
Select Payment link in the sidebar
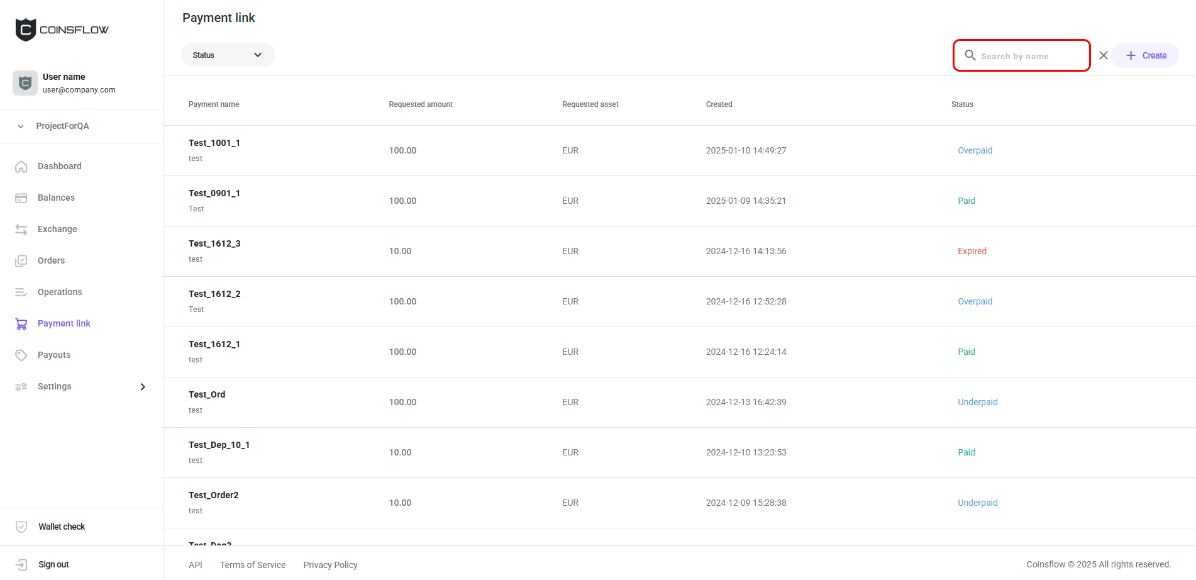[64, 323]
